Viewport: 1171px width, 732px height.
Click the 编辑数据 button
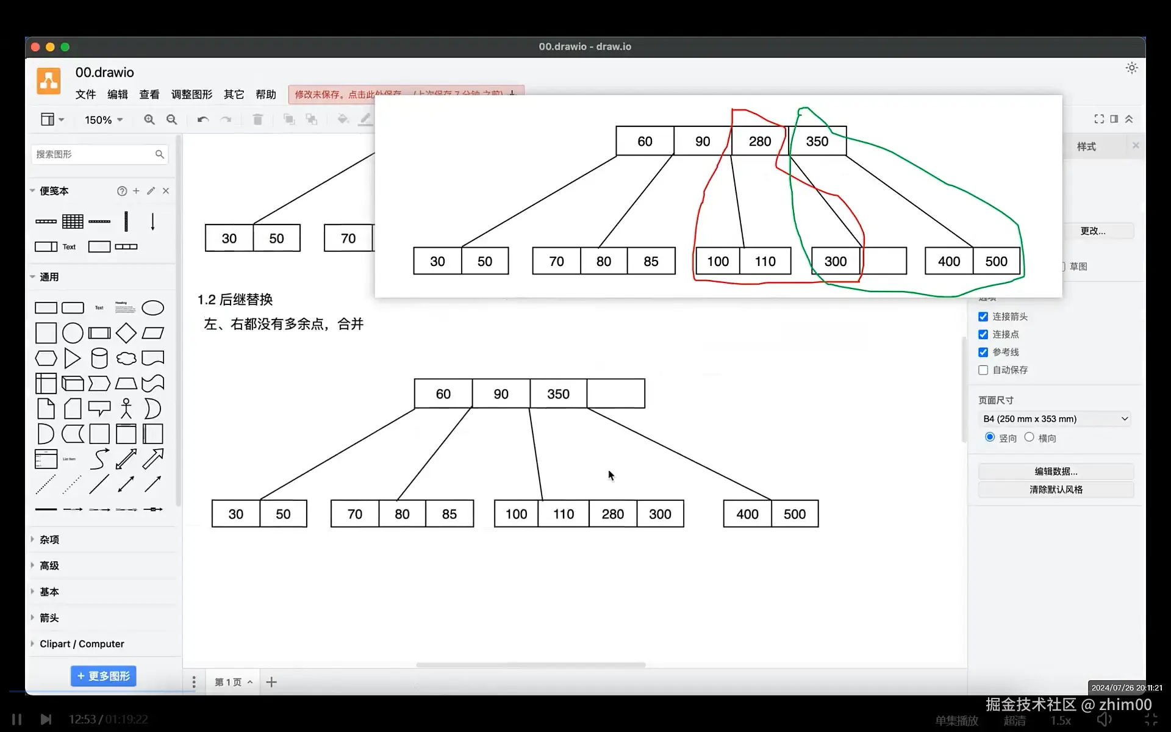click(x=1056, y=472)
